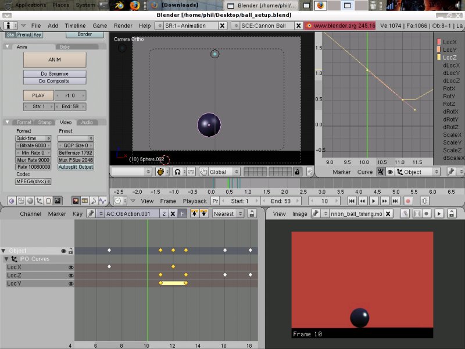465x349 pixels.
Task: Toggle the Object channel eye icon
Action: pyautogui.click(x=63, y=251)
